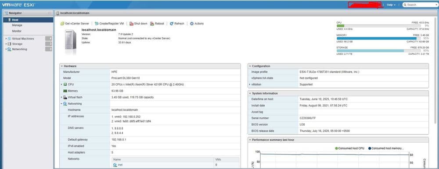The width and height of the screenshot is (439, 169).
Task: Expand the Networking tree node in Navigator
Action: click(6, 49)
